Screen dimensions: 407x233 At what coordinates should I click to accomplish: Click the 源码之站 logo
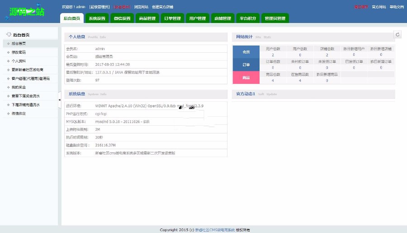pyautogui.click(x=27, y=12)
